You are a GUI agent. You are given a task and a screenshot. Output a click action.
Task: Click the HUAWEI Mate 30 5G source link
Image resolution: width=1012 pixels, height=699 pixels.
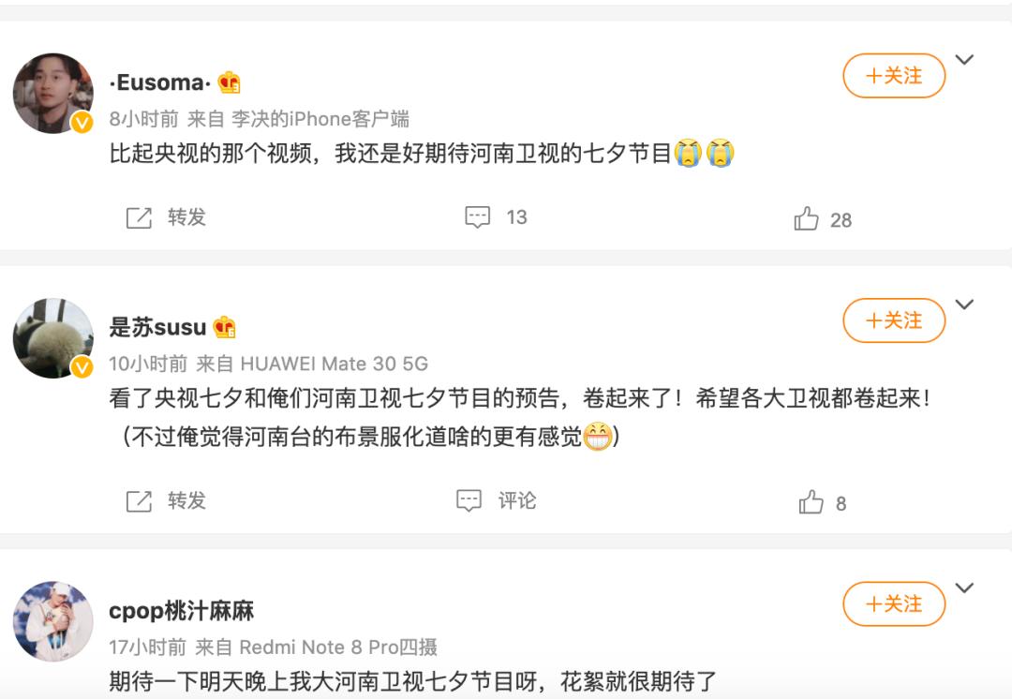pyautogui.click(x=335, y=364)
